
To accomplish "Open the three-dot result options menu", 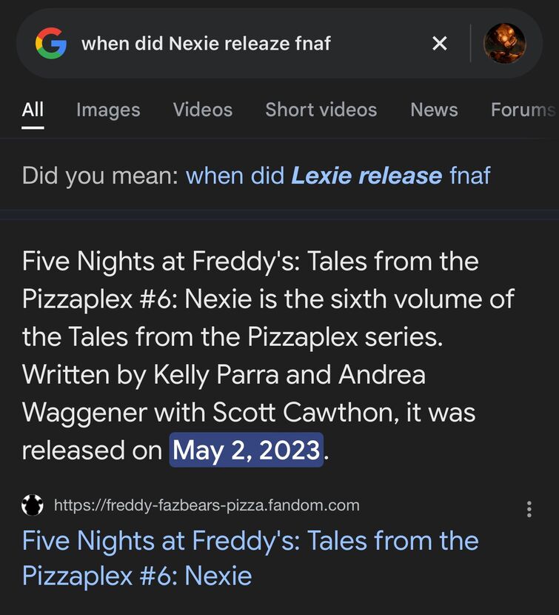I will [529, 509].
